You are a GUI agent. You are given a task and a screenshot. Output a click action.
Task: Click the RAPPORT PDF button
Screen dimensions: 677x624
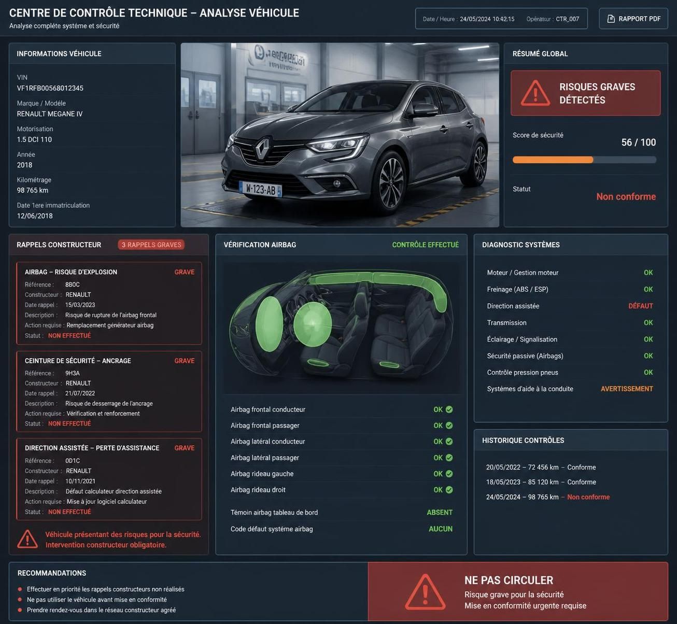click(633, 19)
